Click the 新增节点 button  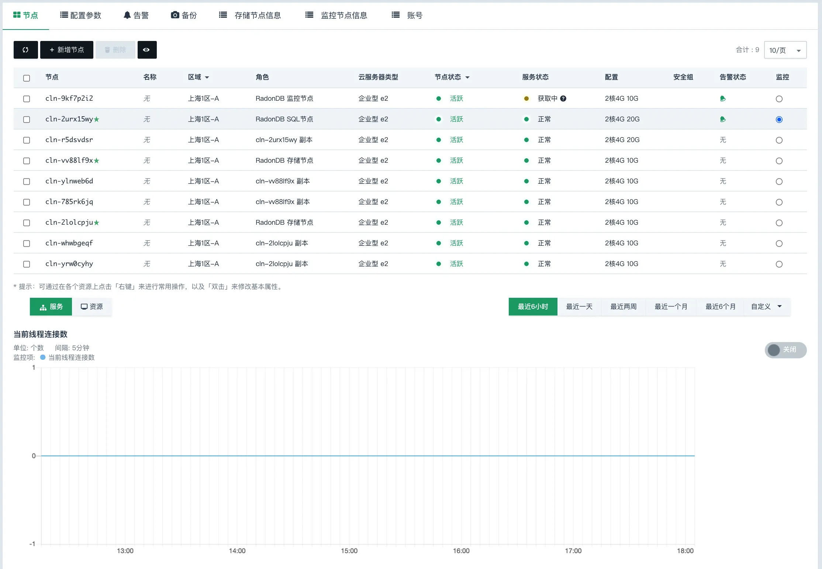pos(67,50)
